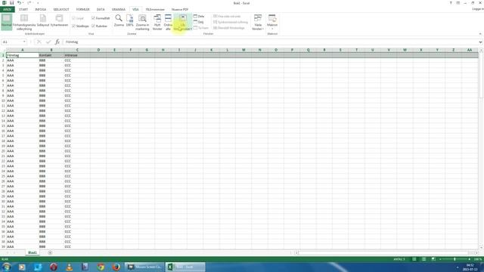Select the Blad1 sheet tab
This screenshot has height=272, width=484.
tap(33, 252)
